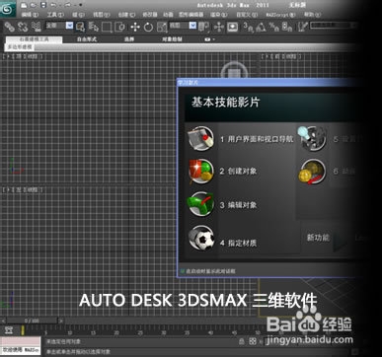Toggle the Angle Snap icon
382x357 pixels.
click(261, 27)
